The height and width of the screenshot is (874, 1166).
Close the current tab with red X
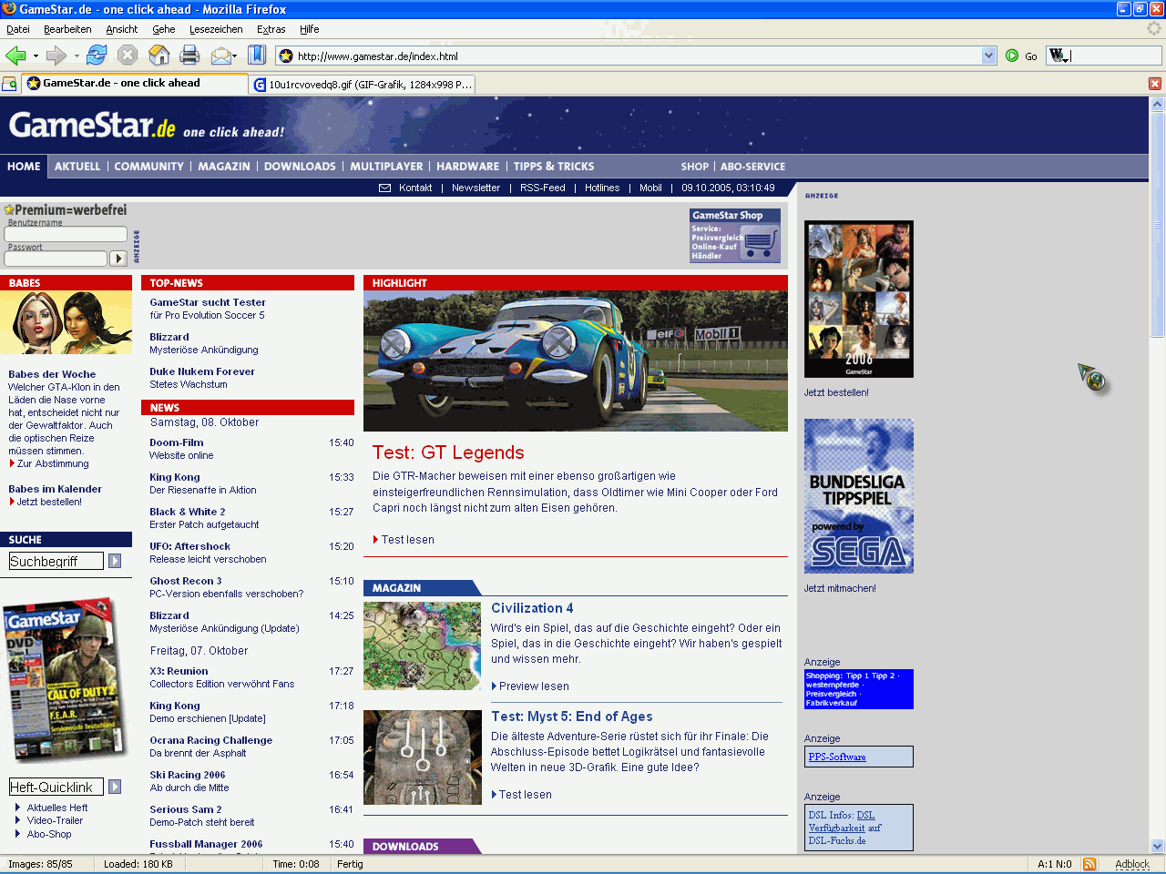coord(1154,84)
